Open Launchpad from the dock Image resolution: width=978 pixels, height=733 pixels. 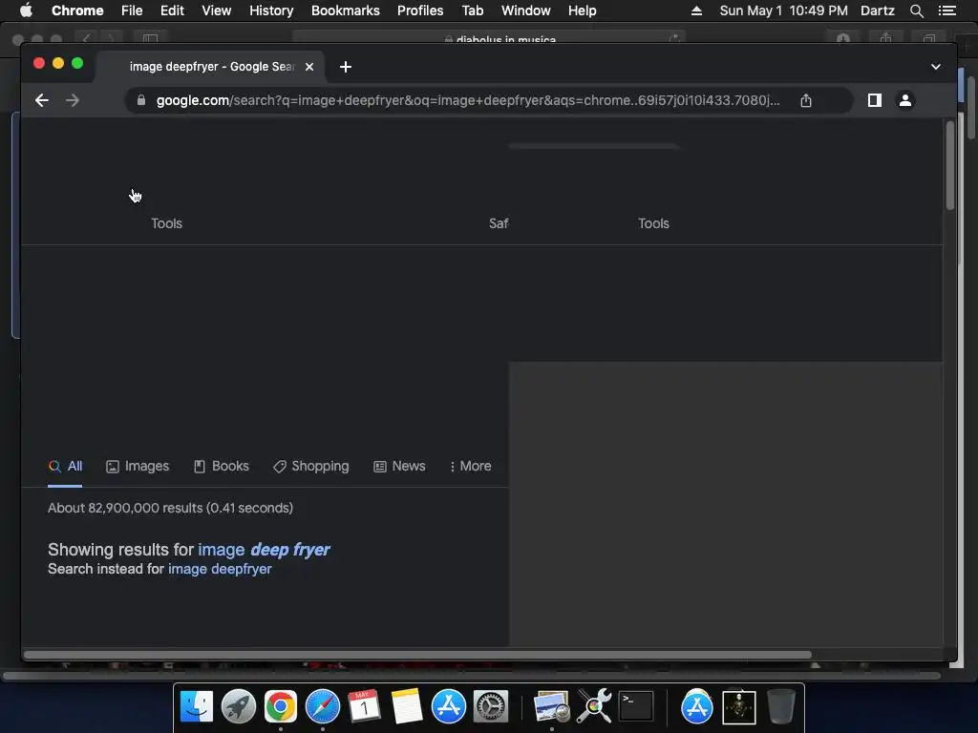[x=238, y=707]
